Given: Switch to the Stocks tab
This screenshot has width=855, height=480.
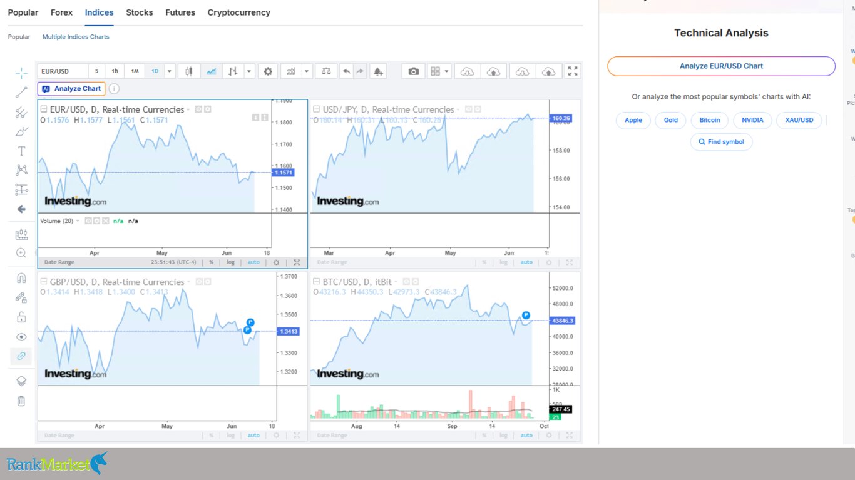Looking at the screenshot, I should pos(139,12).
